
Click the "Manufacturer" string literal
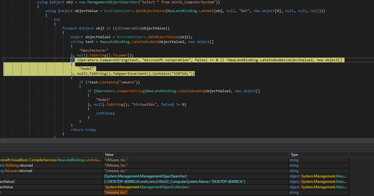(93, 50)
